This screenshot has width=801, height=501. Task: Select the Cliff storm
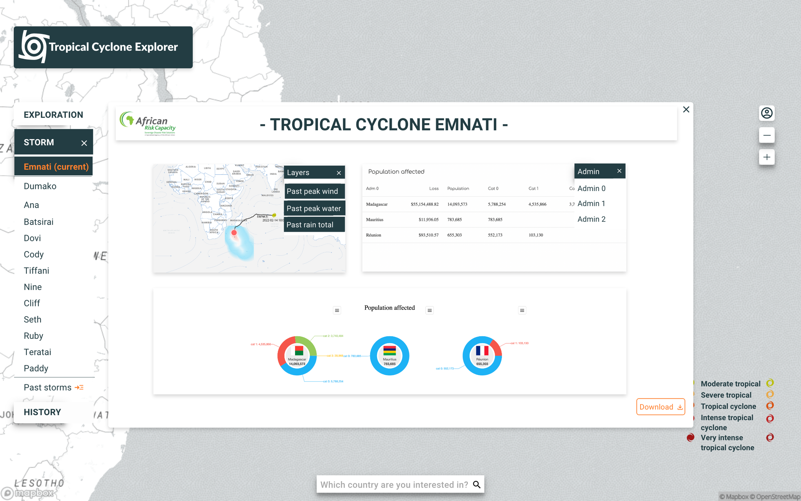point(32,303)
